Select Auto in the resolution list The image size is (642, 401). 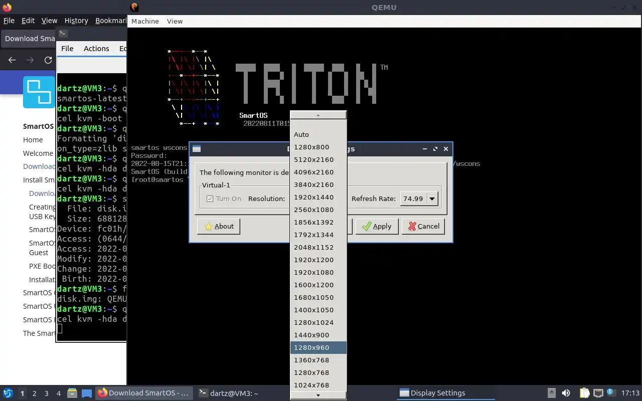318,134
